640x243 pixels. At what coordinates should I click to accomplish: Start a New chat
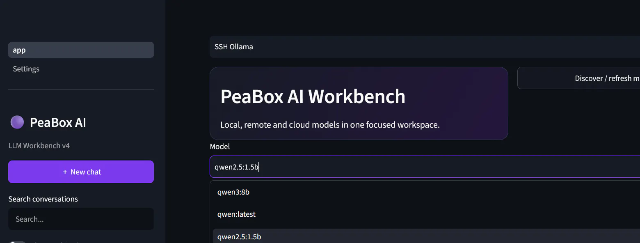[x=81, y=172]
